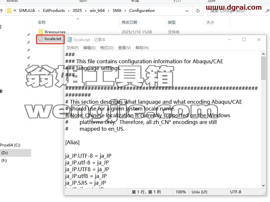Expand chevron after win_b64 breadcrumb
The height and width of the screenshot is (202, 270).
tap(109, 11)
